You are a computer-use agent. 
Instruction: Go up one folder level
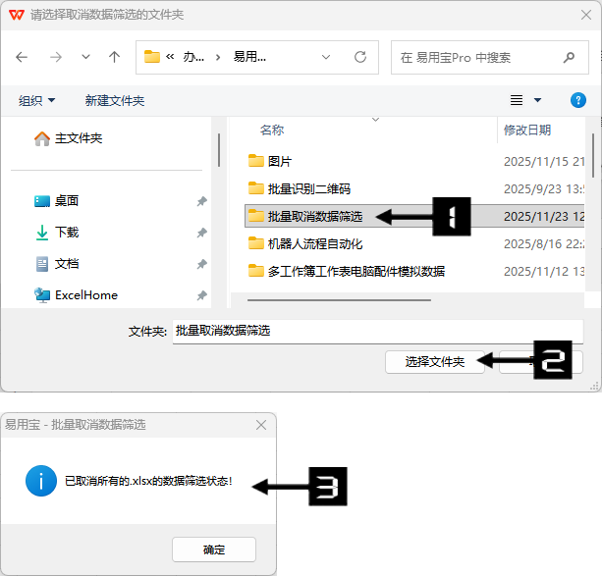114,57
